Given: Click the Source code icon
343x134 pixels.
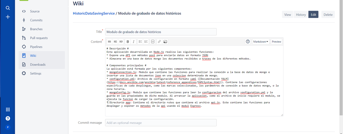Looking at the screenshot, I should [x=24, y=11].
